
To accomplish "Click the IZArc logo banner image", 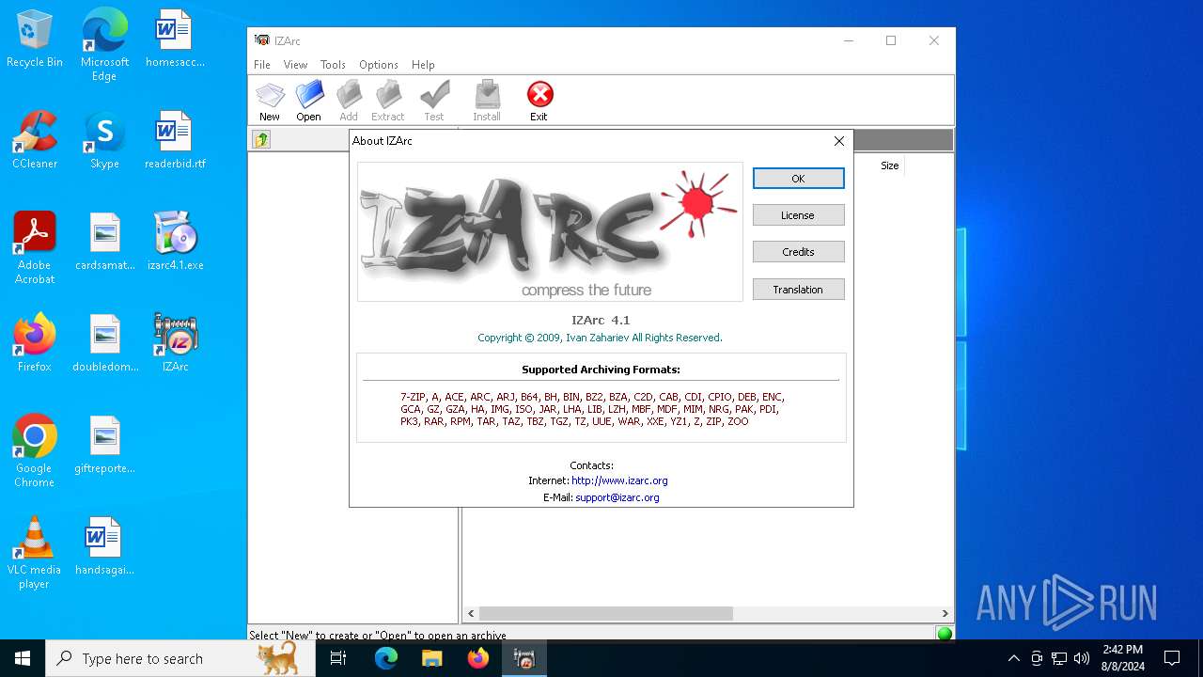I will point(550,231).
